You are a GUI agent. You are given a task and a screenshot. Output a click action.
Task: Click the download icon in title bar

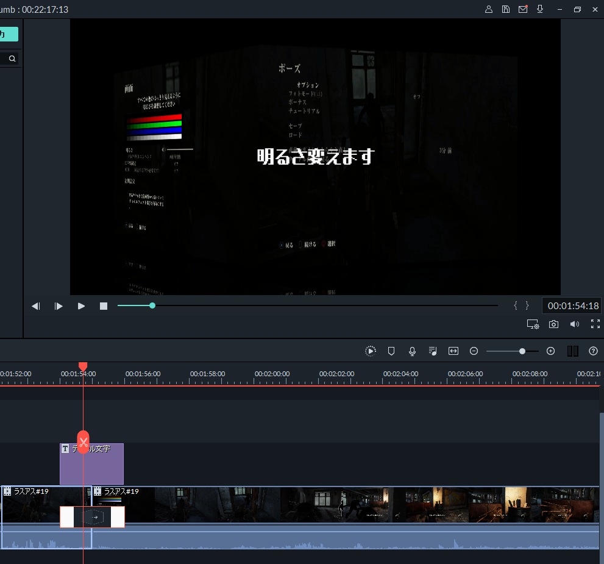pos(540,9)
